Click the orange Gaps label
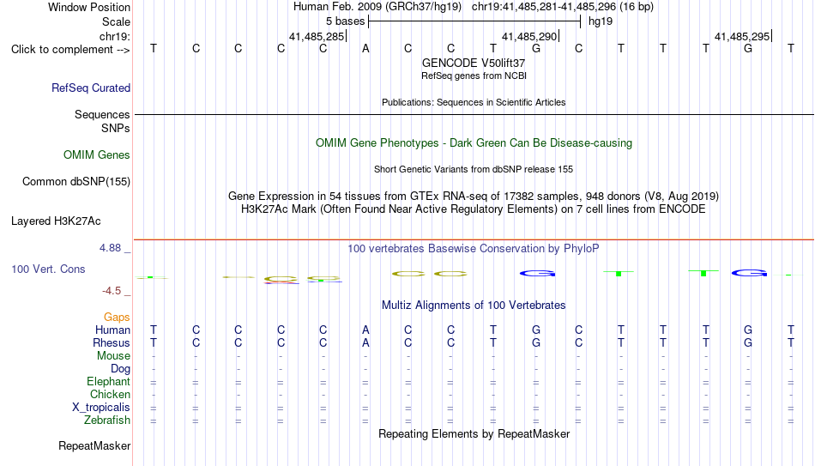The width and height of the screenshot is (815, 466). (x=117, y=317)
